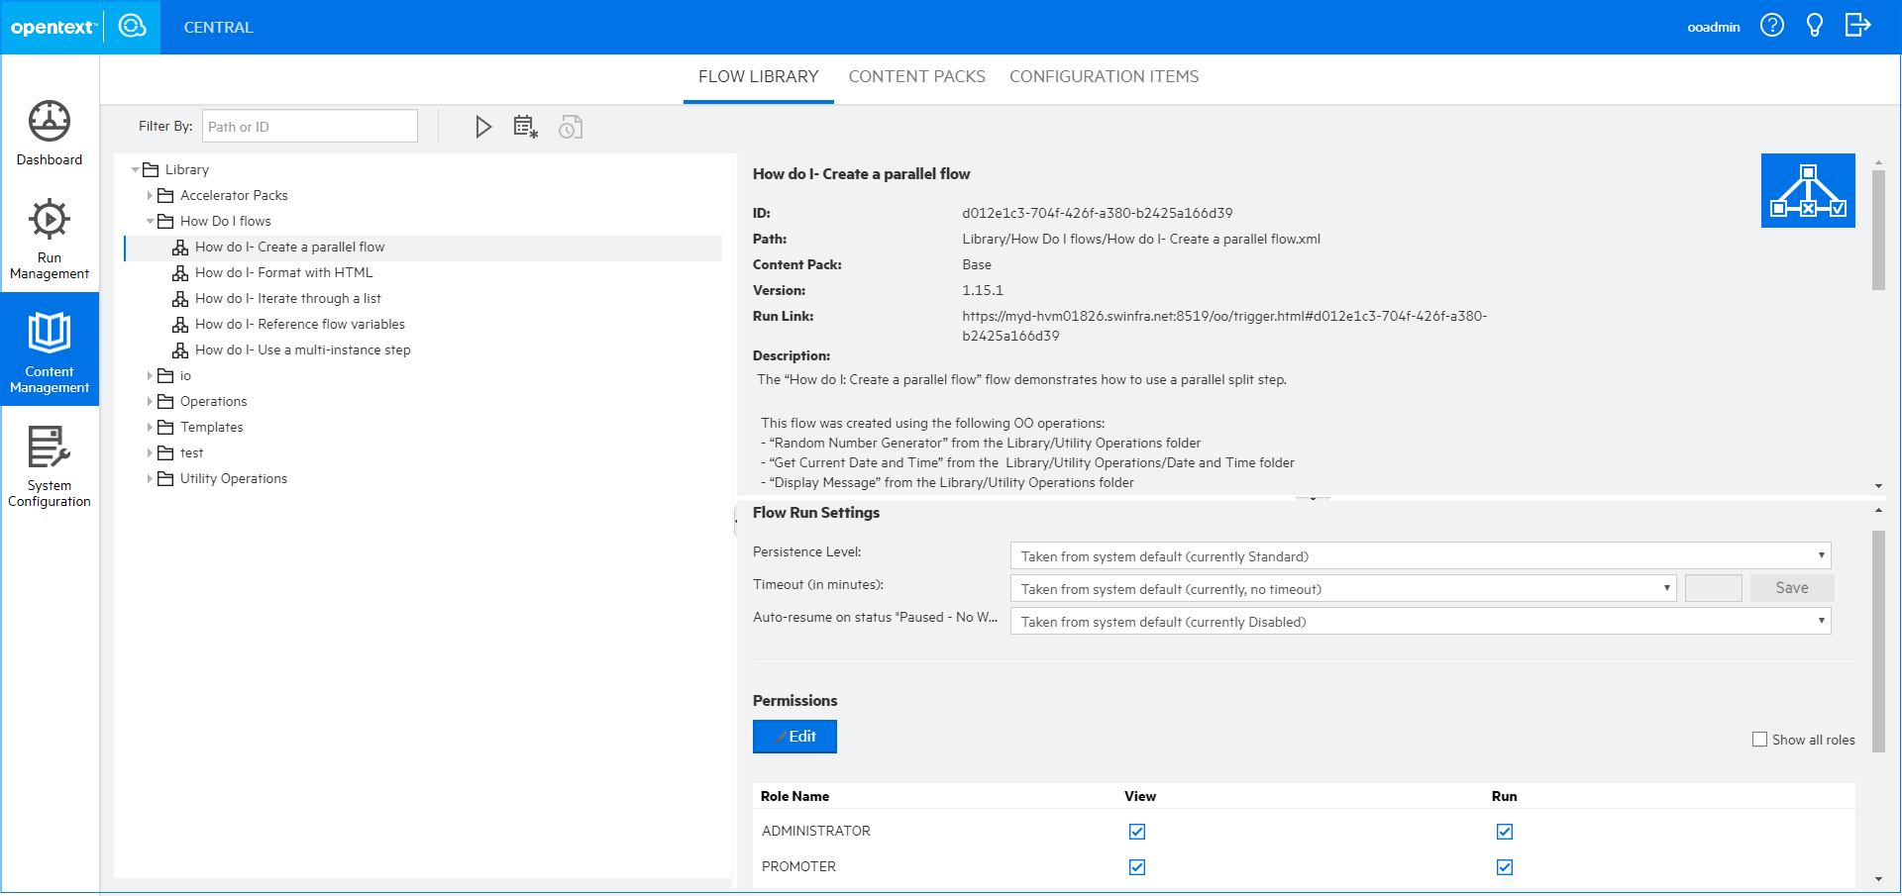Open the Persistence Level dropdown

(x=1821, y=554)
